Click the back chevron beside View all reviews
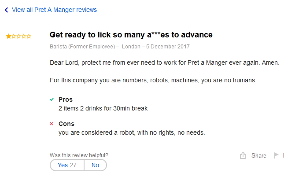The width and height of the screenshot is (284, 184). [x=6, y=10]
